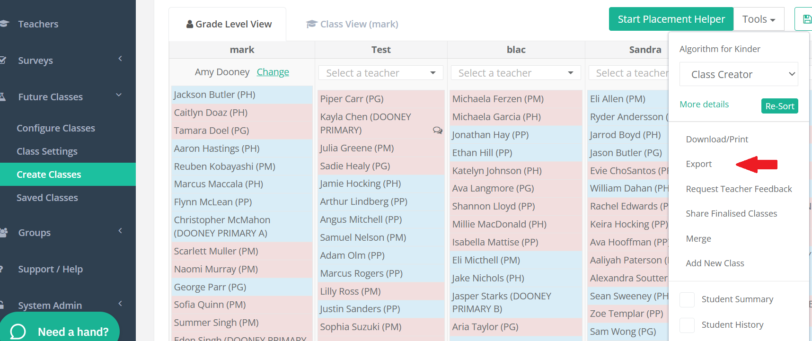812x341 pixels.
Task: Open the Tools dropdown button
Action: 759,19
